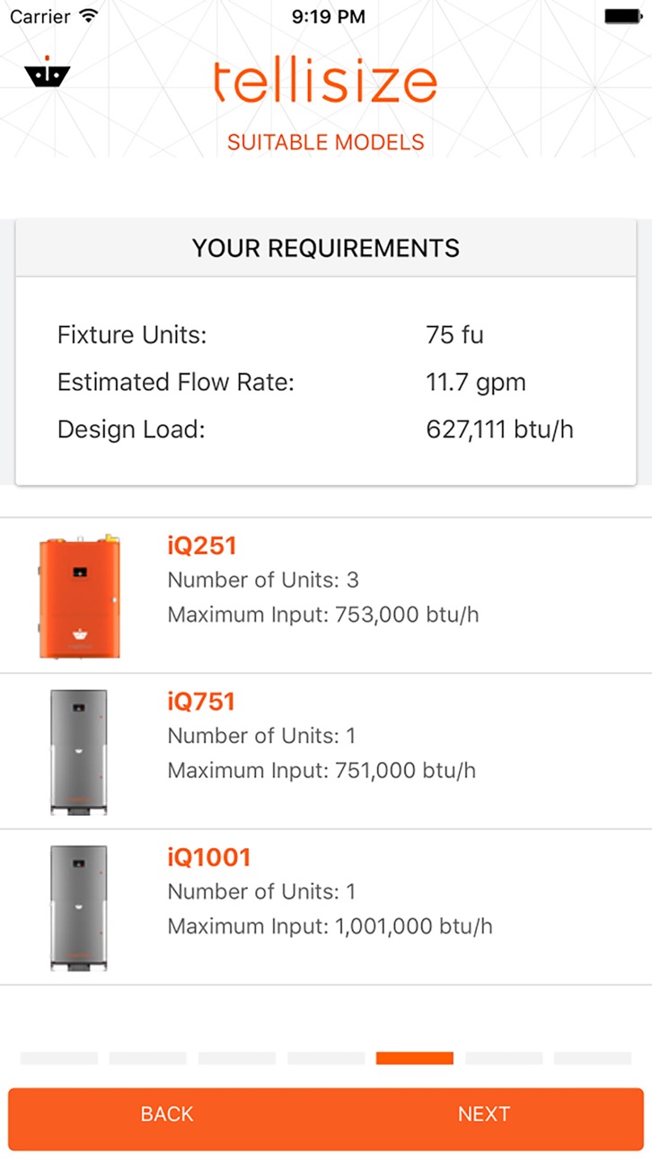Tap the first progress step segment
This screenshot has height=1159, width=652.
pos(59,1058)
